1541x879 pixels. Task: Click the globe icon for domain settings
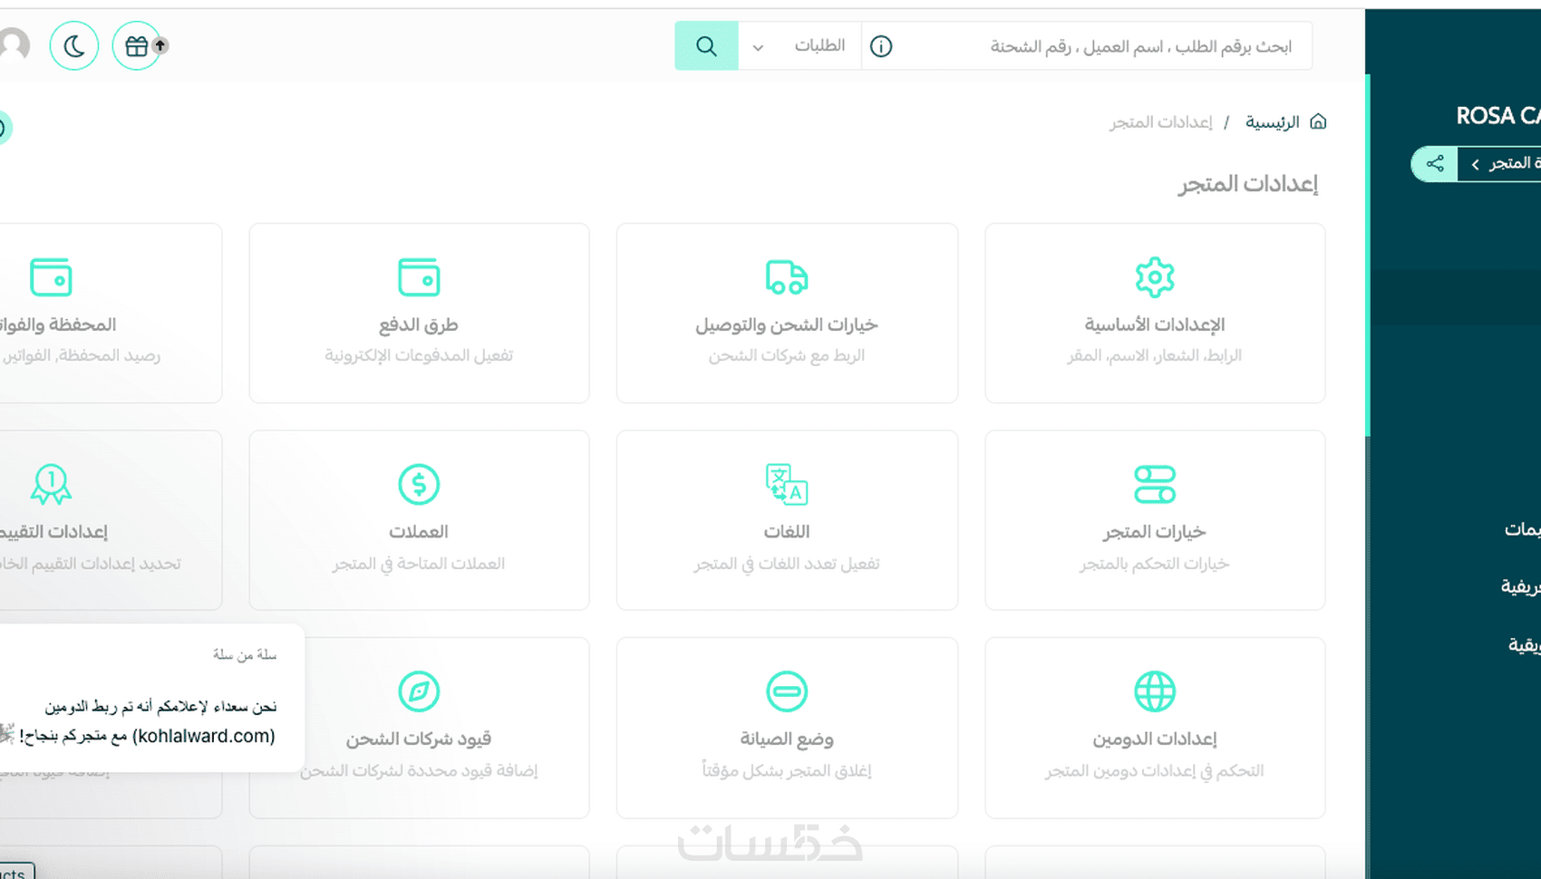pos(1155,691)
